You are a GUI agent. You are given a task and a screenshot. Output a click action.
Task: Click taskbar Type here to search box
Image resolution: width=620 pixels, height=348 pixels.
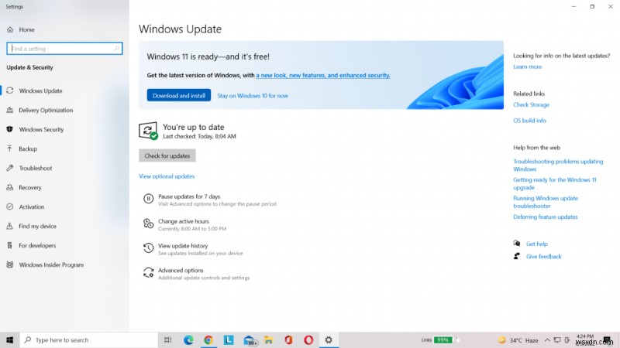tap(88, 339)
